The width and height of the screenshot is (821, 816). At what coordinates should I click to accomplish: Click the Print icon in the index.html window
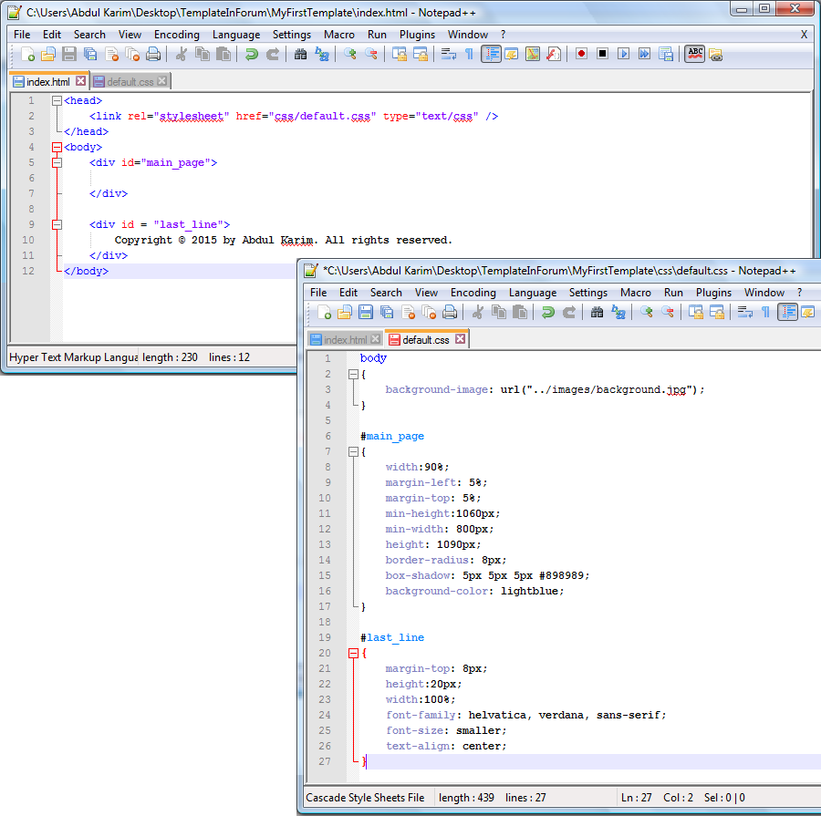pyautogui.click(x=153, y=54)
